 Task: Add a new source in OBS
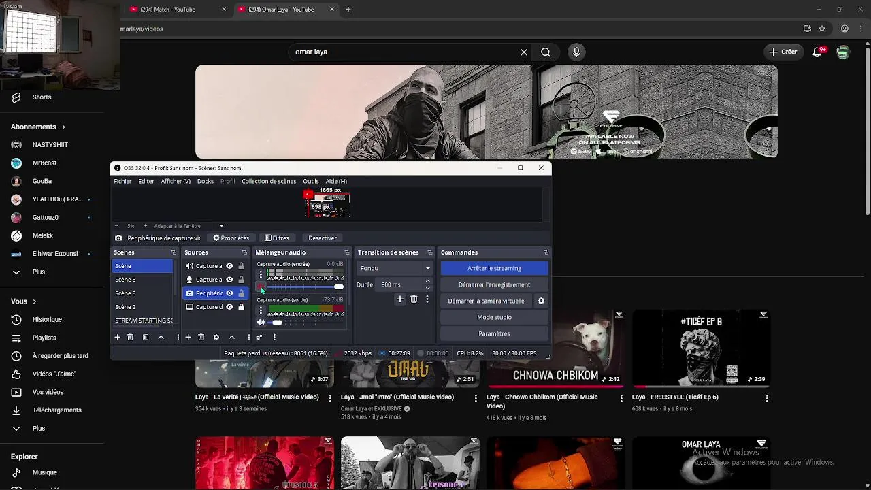coord(188,337)
